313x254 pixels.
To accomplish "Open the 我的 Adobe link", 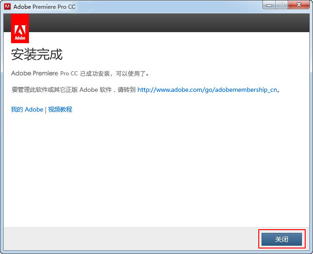I will tap(27, 109).
